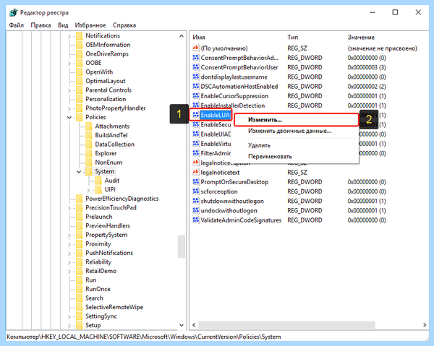Expand the SettingSync node
Viewport: 434px width, 346px height.
pos(69,316)
